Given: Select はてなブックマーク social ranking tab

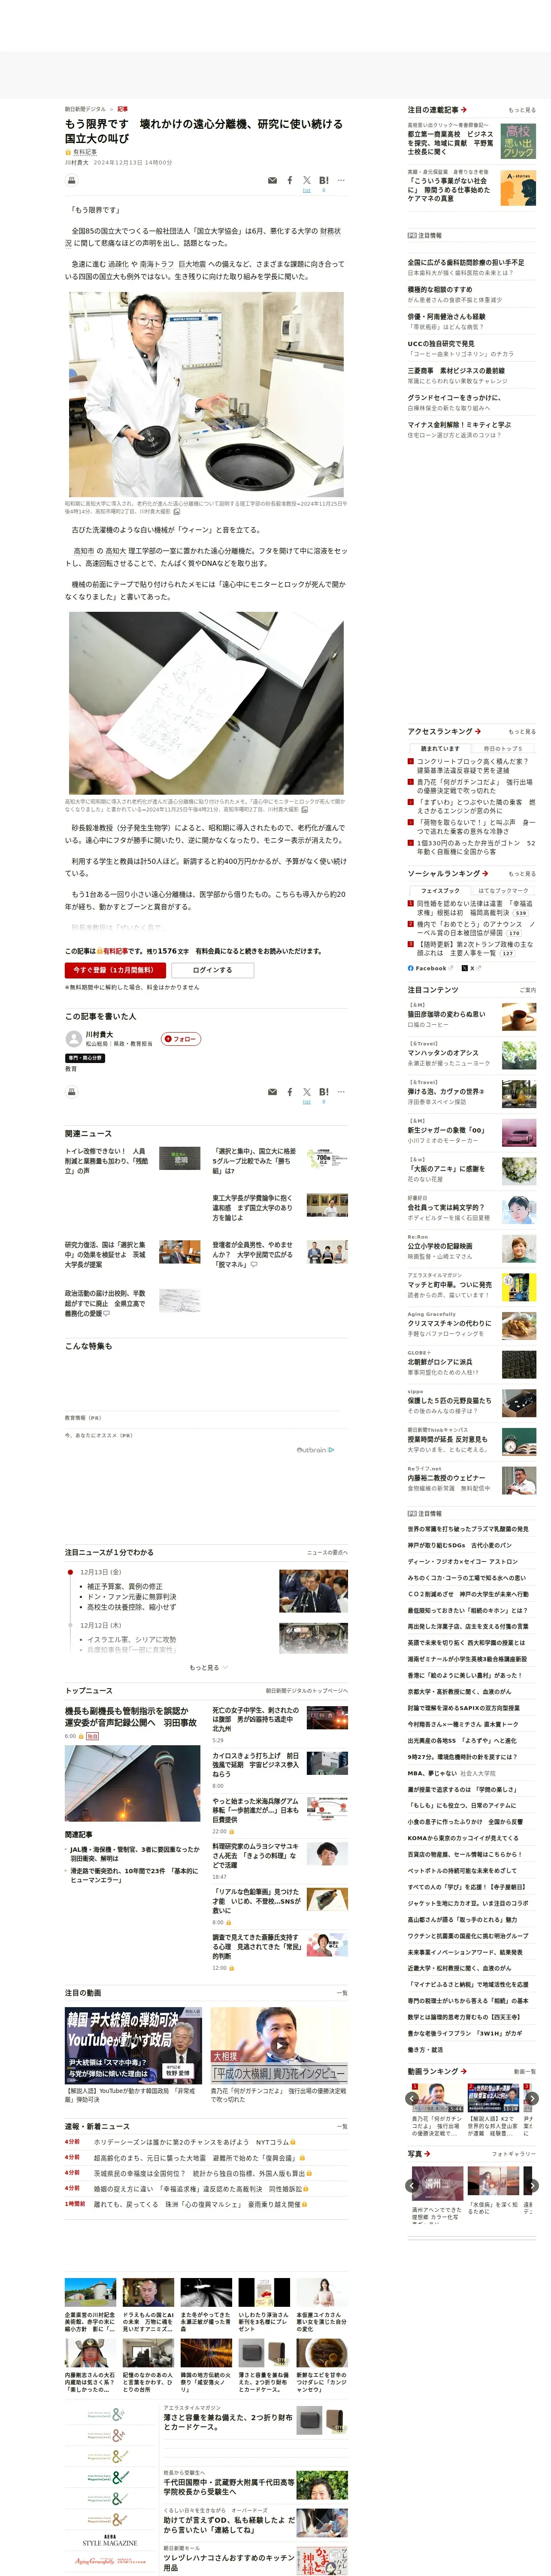Looking at the screenshot, I should coord(503,890).
